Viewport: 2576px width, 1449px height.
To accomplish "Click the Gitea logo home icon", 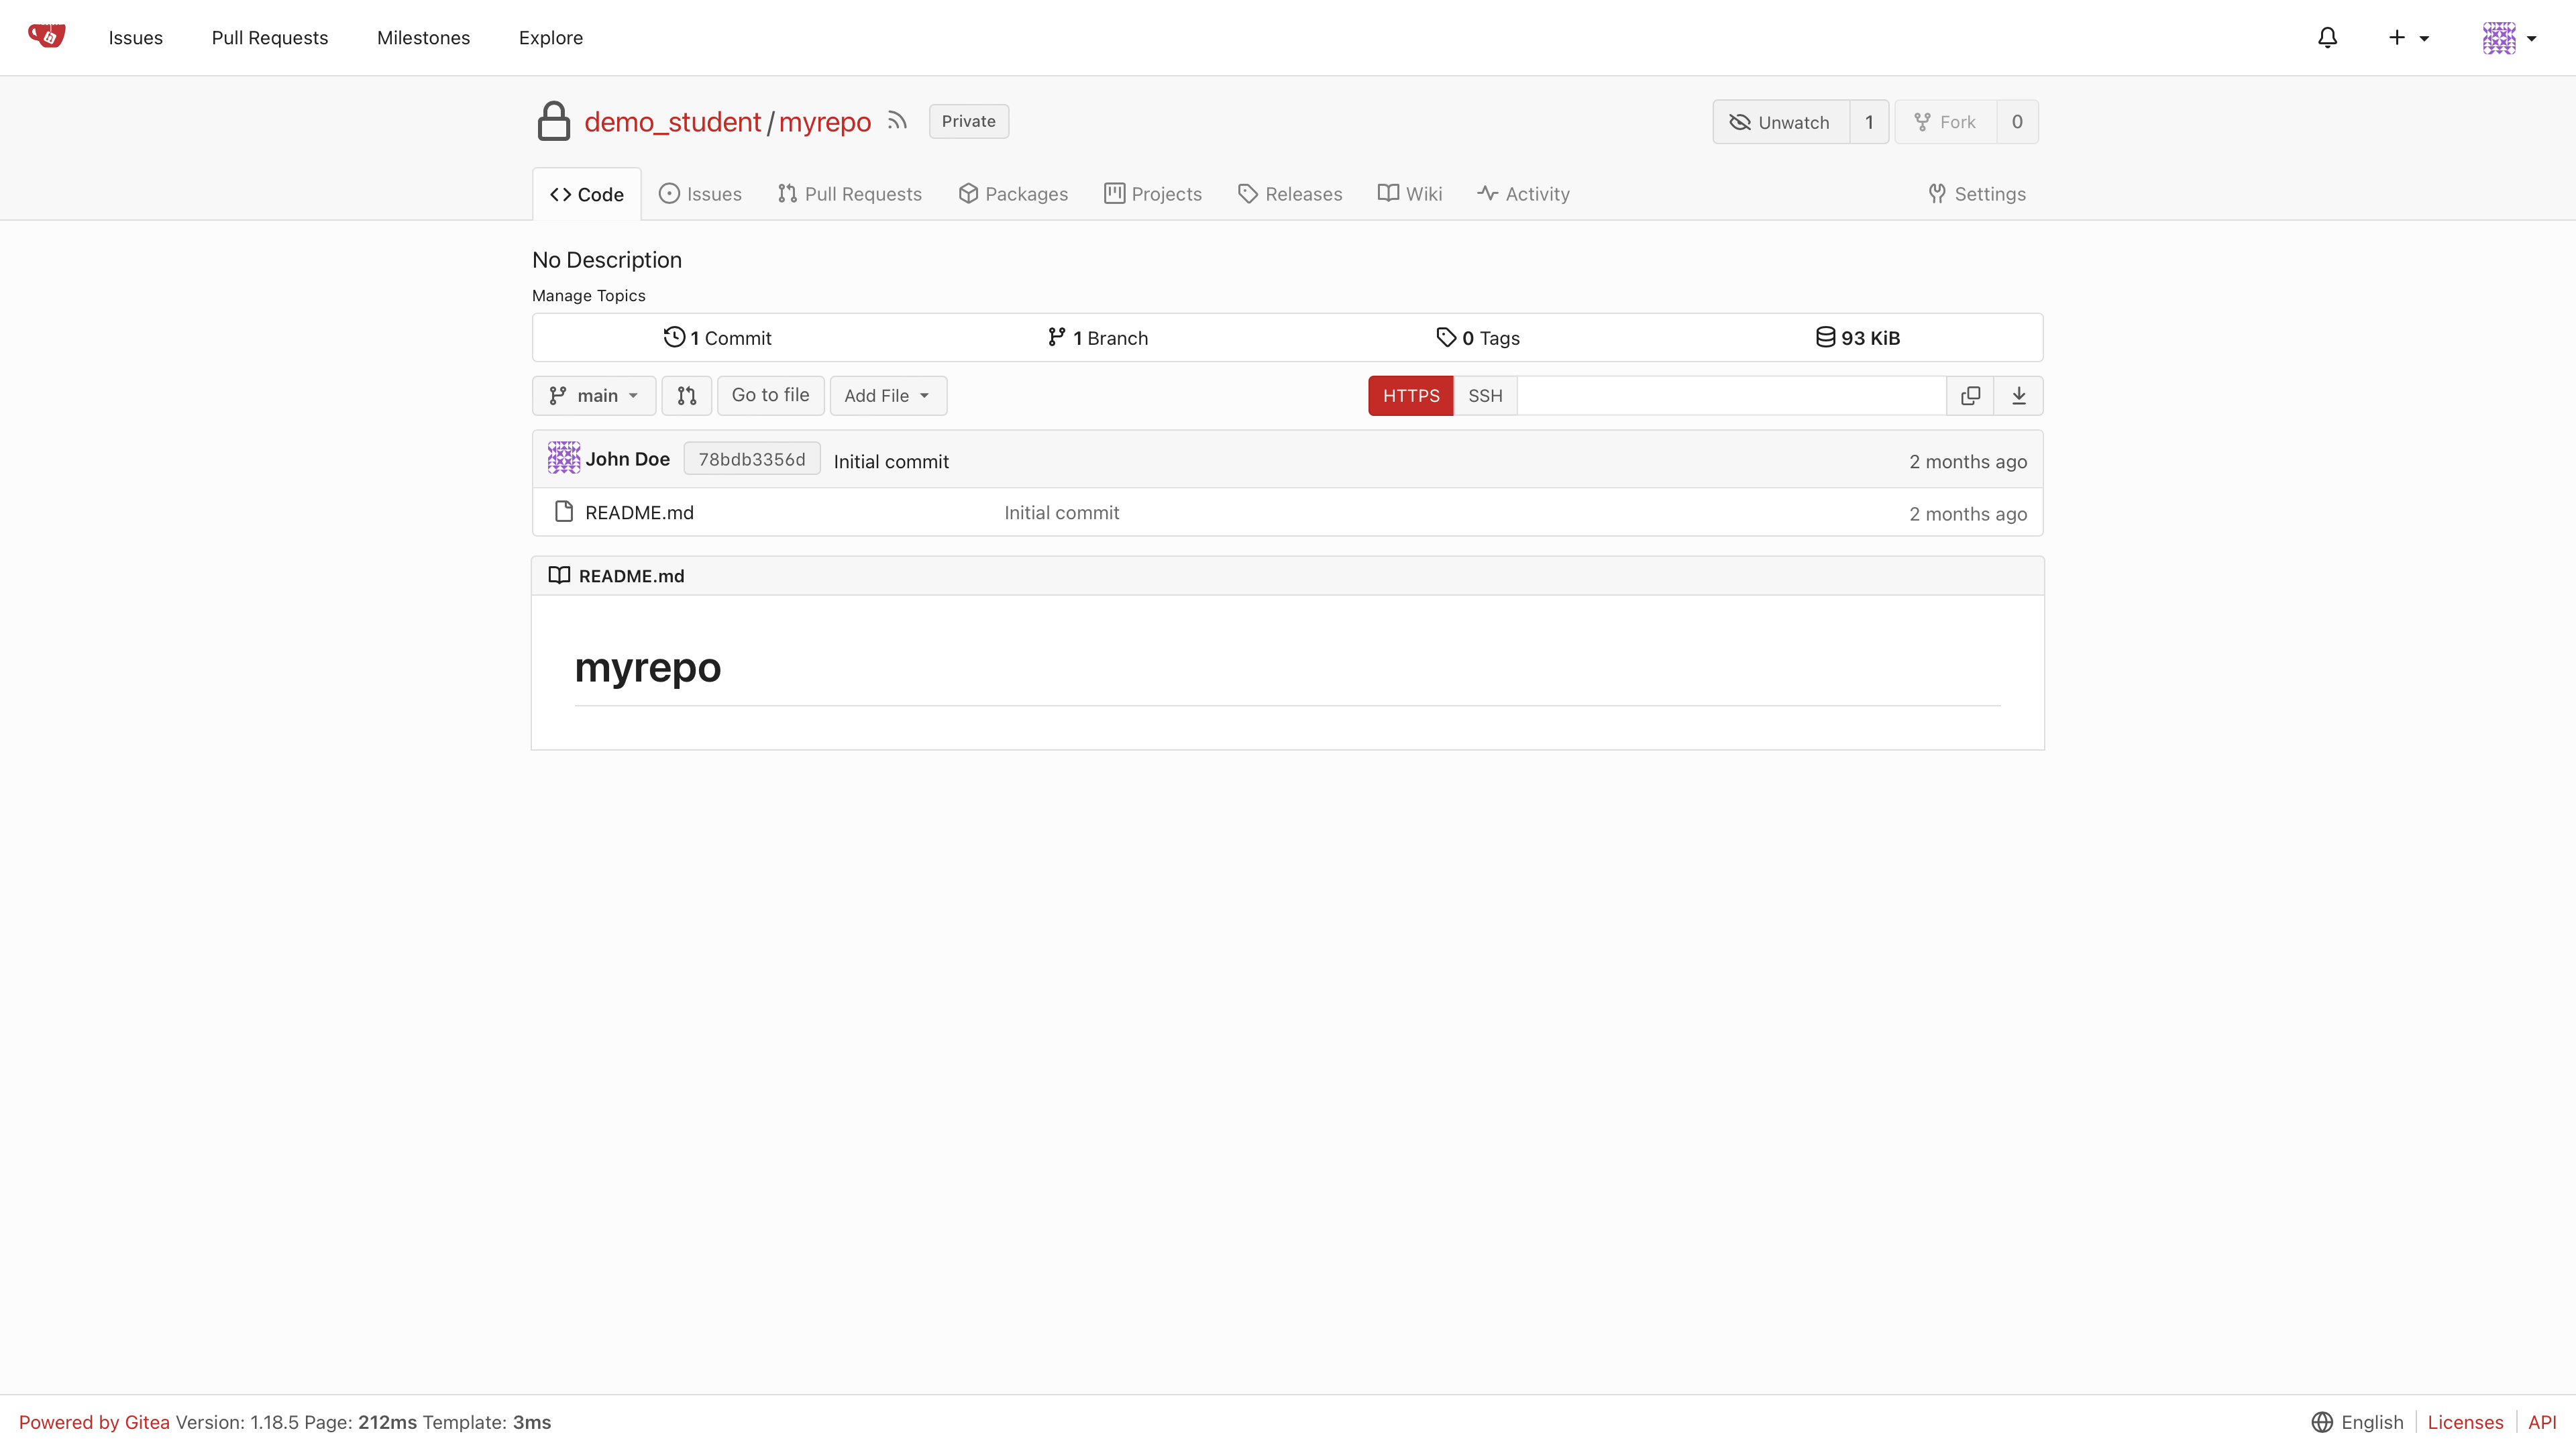I will click(46, 36).
